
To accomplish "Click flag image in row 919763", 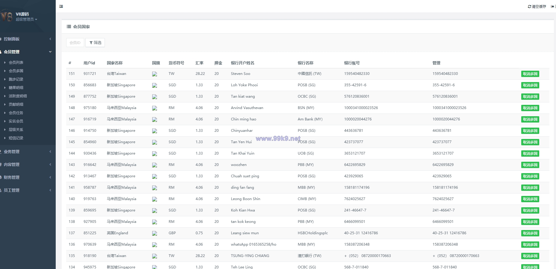I will click(x=155, y=199).
